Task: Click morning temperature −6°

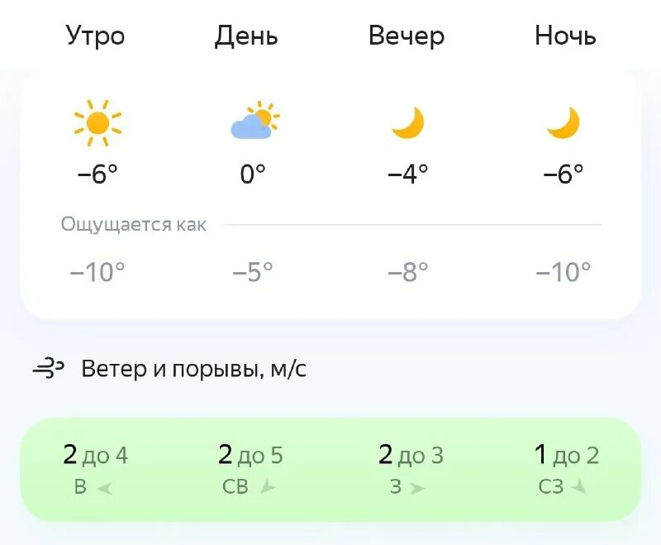Action: click(97, 174)
